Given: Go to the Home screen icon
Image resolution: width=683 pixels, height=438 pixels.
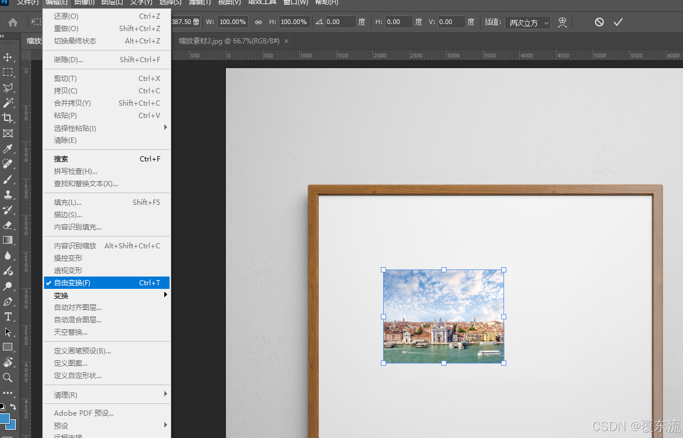Looking at the screenshot, I should [13, 22].
